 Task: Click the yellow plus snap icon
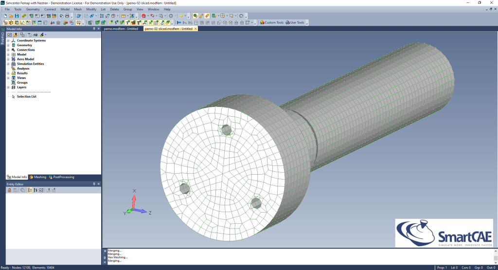[181, 16]
